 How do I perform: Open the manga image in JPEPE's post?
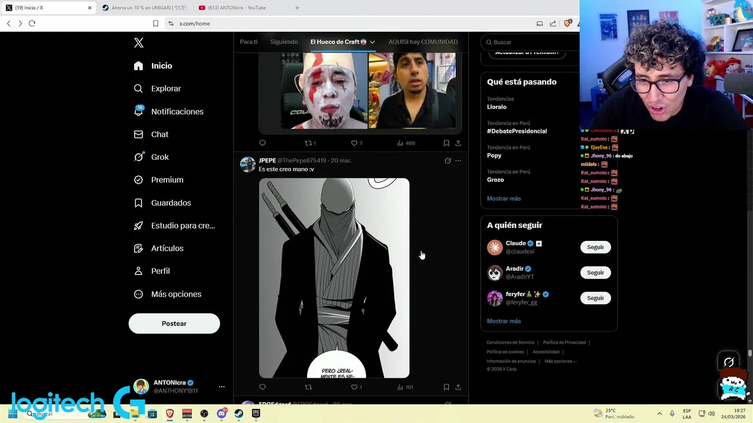click(334, 278)
